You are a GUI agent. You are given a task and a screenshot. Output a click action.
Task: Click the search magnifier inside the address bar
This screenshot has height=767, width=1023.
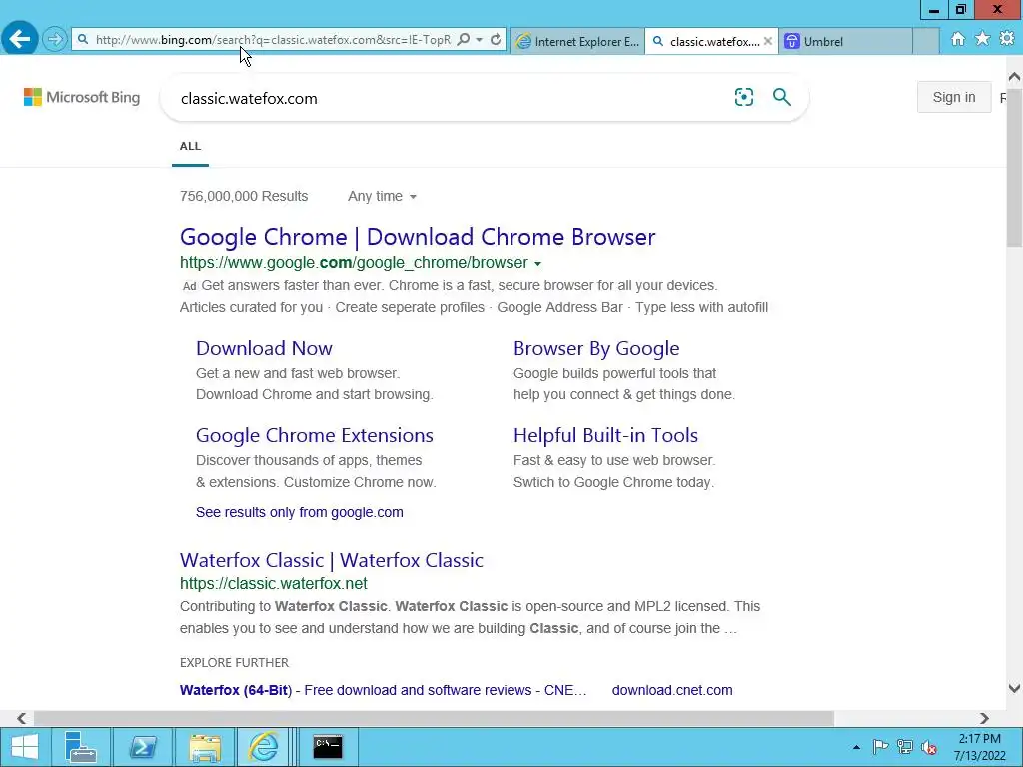(x=464, y=40)
